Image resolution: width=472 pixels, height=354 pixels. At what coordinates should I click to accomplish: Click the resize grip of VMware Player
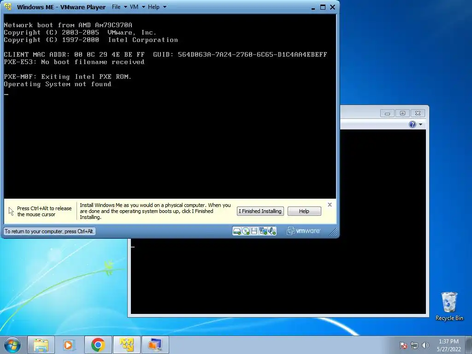(333, 231)
